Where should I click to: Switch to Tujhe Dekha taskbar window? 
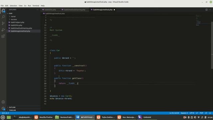pyautogui.click(x=106, y=117)
